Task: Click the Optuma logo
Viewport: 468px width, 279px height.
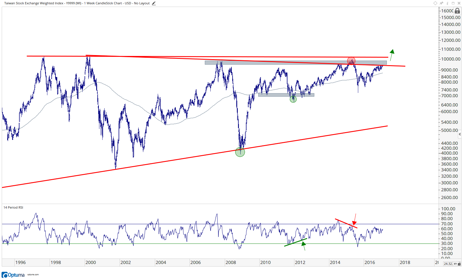Action: click(13, 275)
